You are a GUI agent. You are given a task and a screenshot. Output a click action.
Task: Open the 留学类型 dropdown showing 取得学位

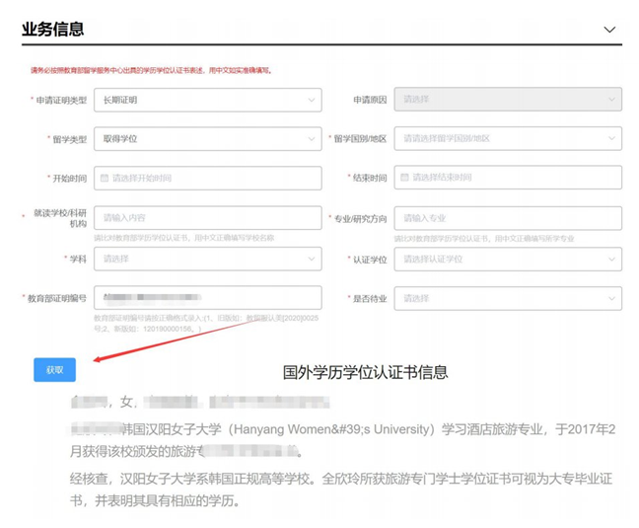[208, 139]
